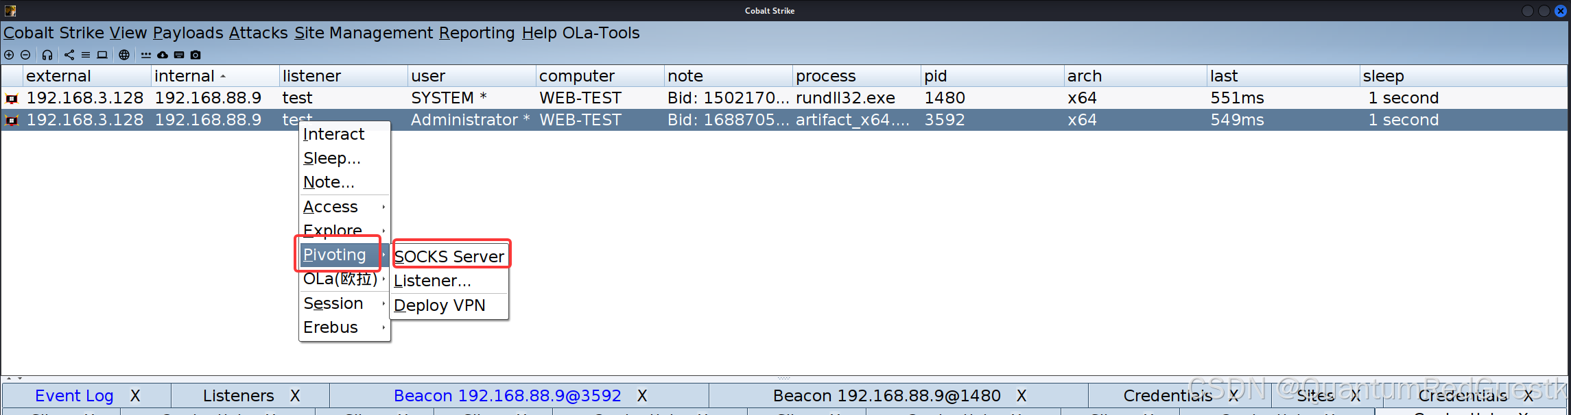
Task: Open the Reporting menu
Action: pos(477,33)
